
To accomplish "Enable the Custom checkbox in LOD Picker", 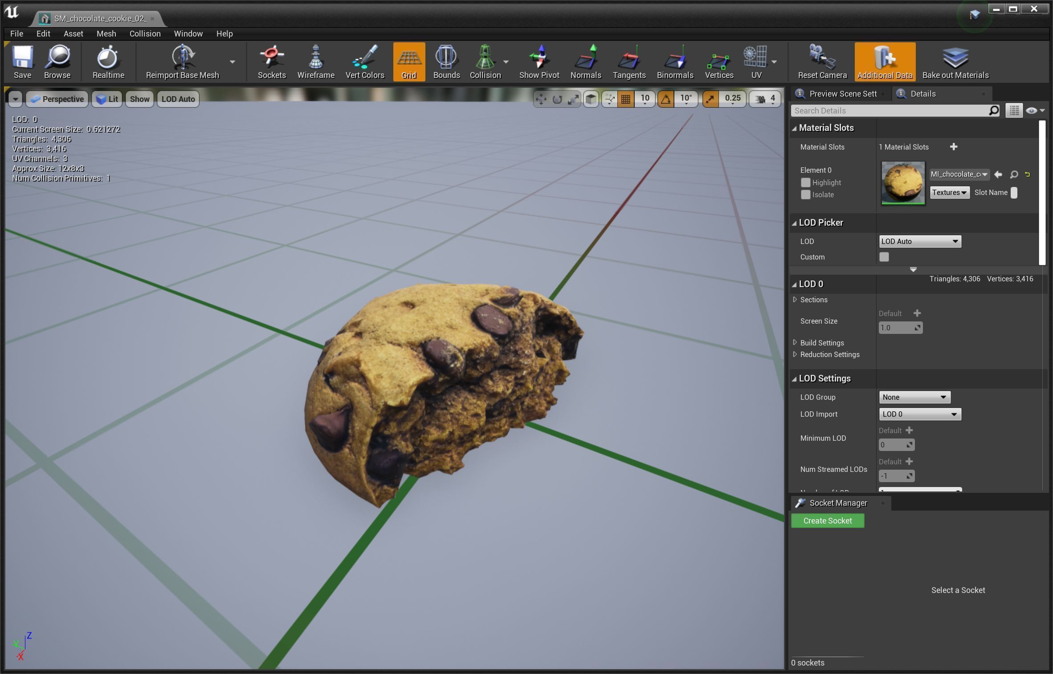I will point(884,257).
